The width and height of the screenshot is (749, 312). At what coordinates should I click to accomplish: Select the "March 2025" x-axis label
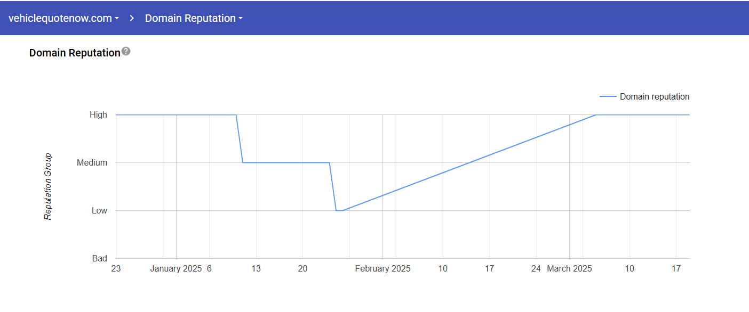coord(569,269)
